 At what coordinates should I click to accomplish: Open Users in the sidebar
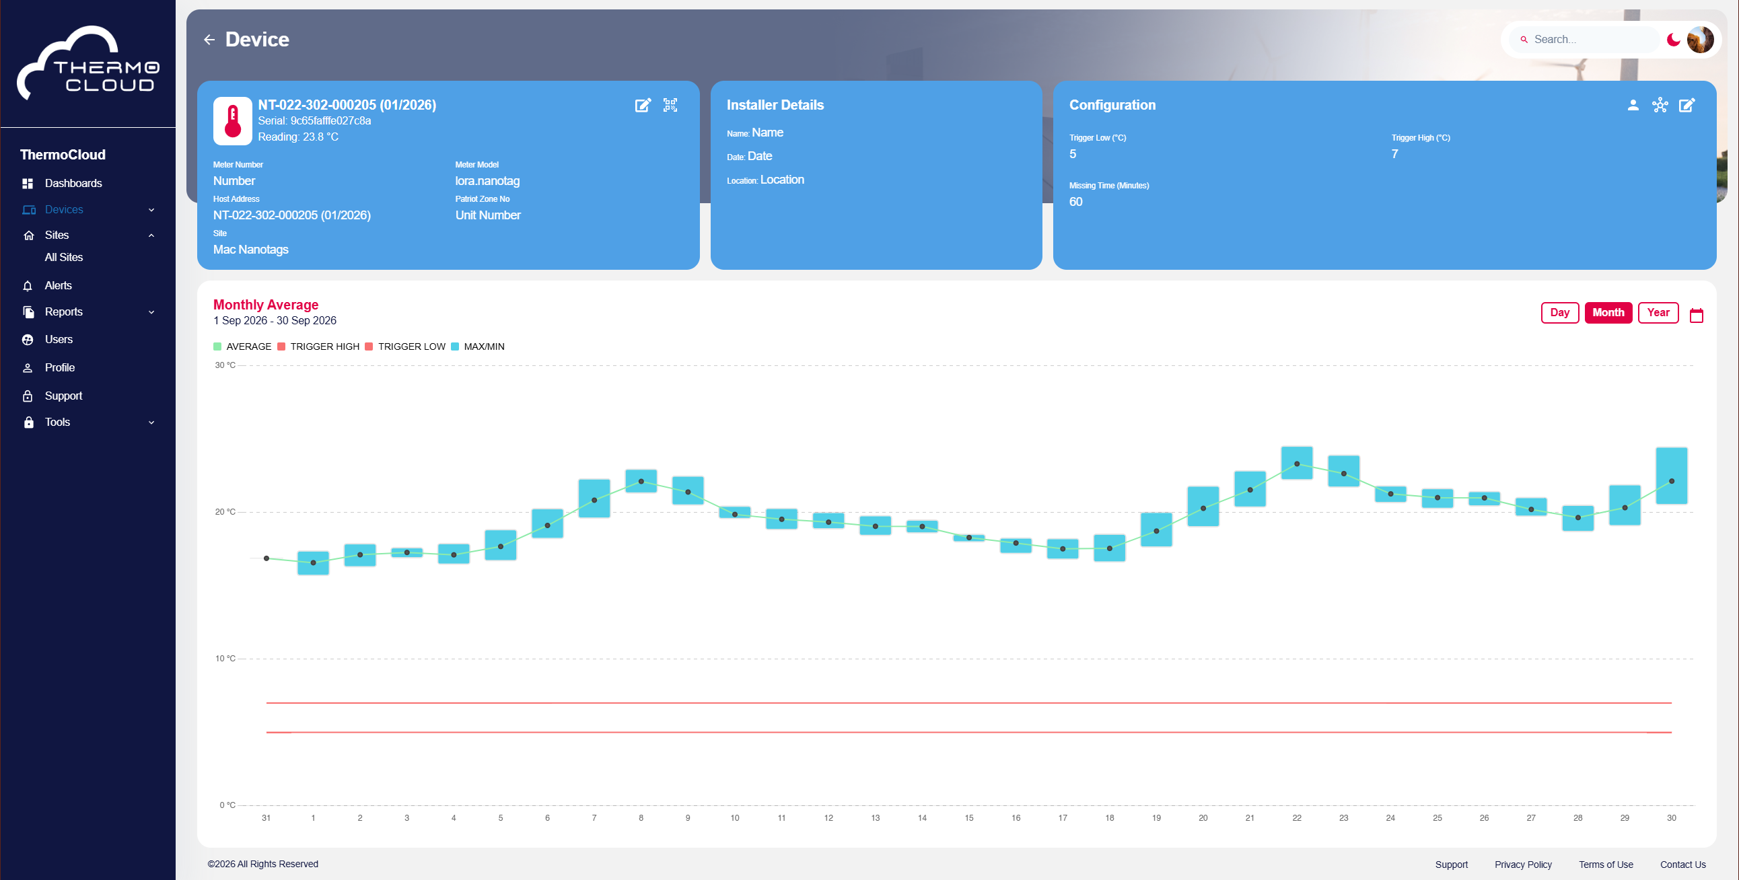pyautogui.click(x=59, y=340)
